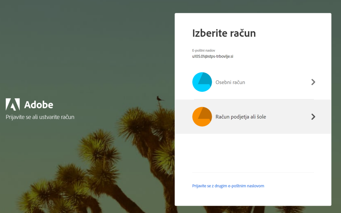This screenshot has width=341, height=213.
Task: Expand the Osebni račun chevron arrow
Action: click(x=313, y=82)
